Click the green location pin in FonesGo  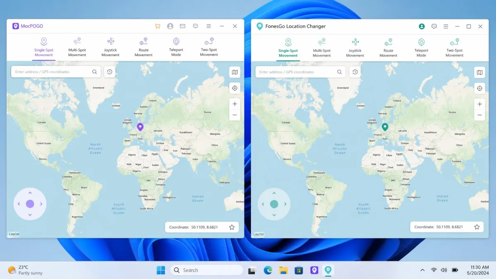[385, 127]
